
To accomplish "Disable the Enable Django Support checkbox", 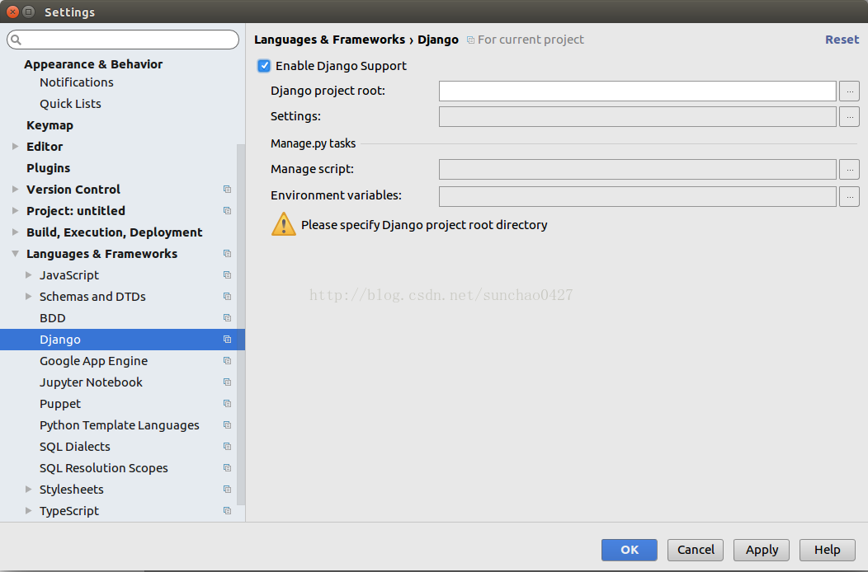I will [264, 66].
